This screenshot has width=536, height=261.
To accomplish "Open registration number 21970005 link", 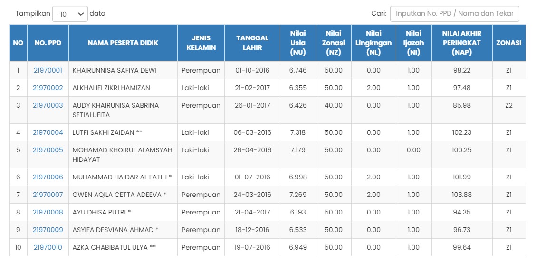I will pyautogui.click(x=48, y=150).
